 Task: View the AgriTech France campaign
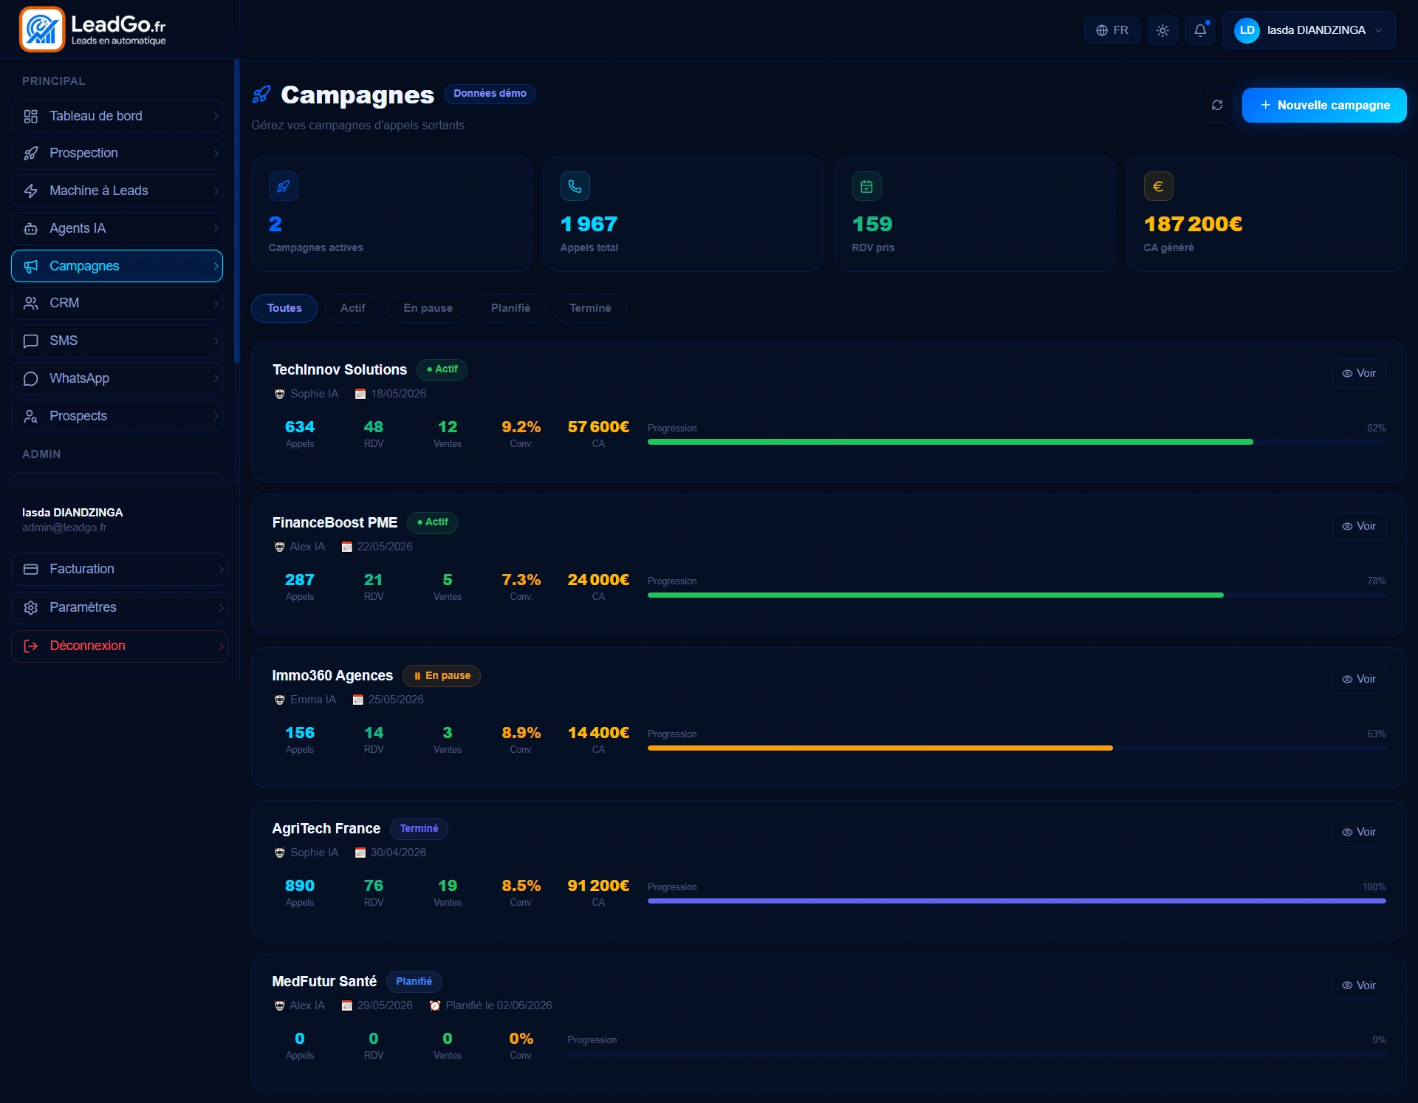point(1359,832)
